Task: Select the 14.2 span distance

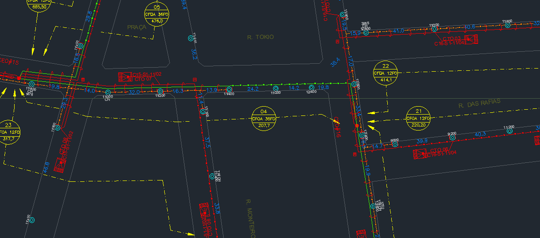Action: [294, 88]
